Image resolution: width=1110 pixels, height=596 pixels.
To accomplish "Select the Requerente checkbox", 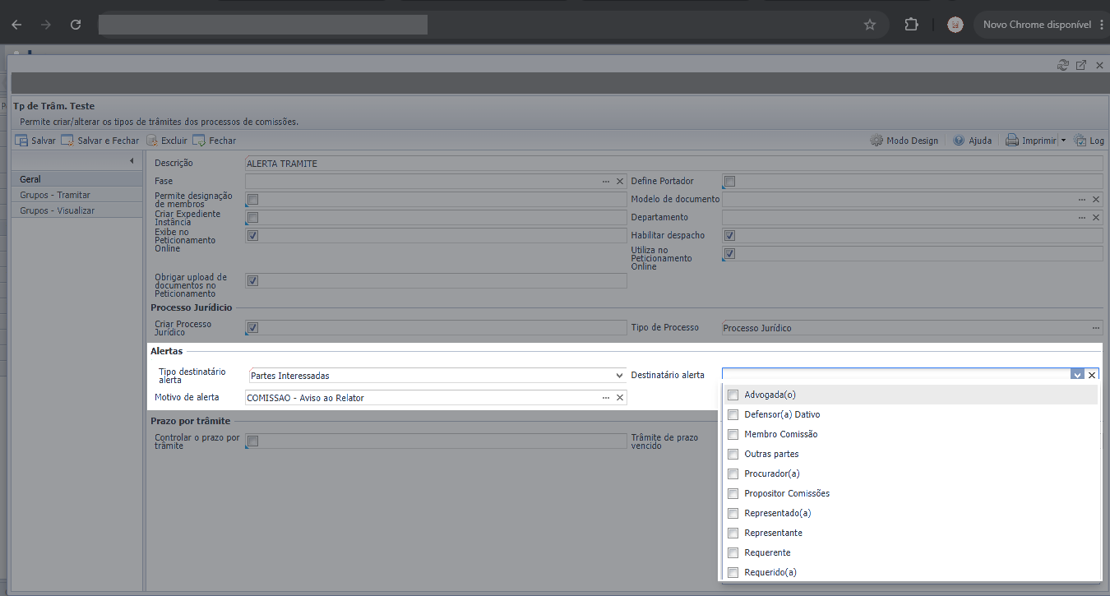I will 733,552.
